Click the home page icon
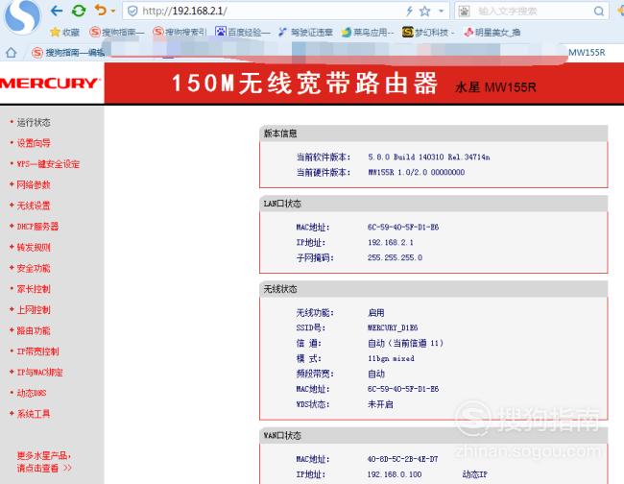Viewport: 624px width, 484px height. [12, 52]
